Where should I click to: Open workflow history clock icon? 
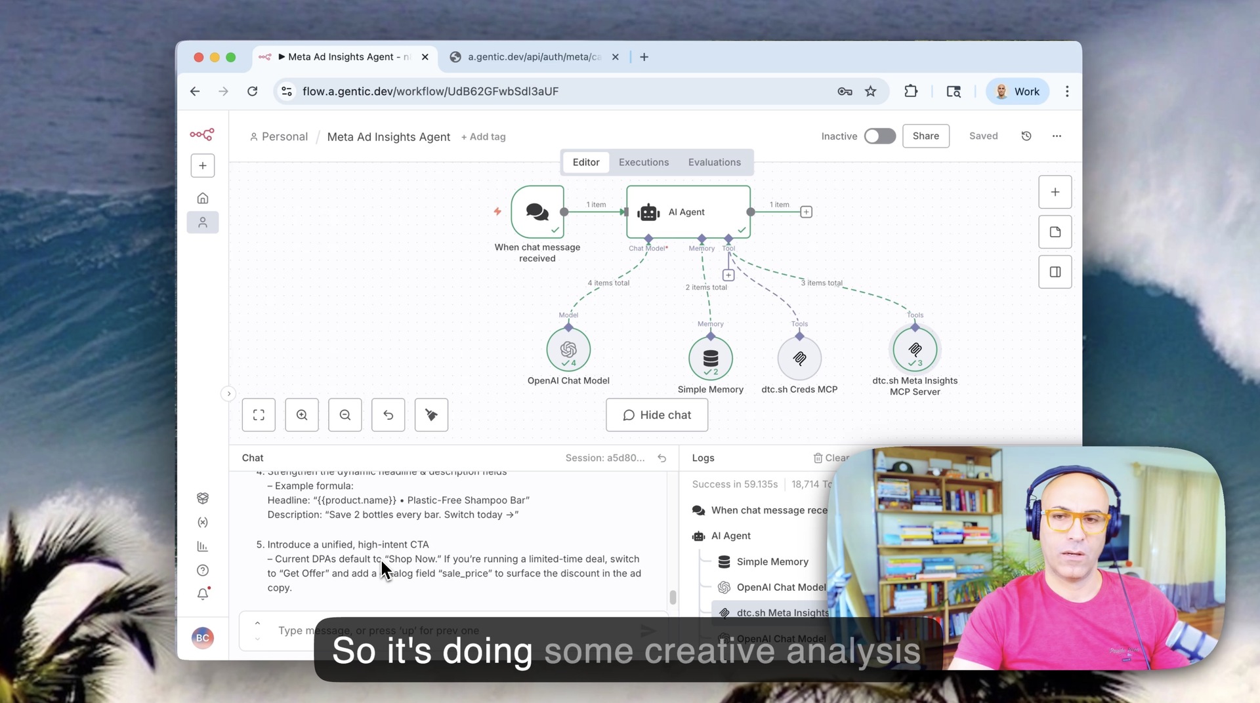tap(1026, 136)
